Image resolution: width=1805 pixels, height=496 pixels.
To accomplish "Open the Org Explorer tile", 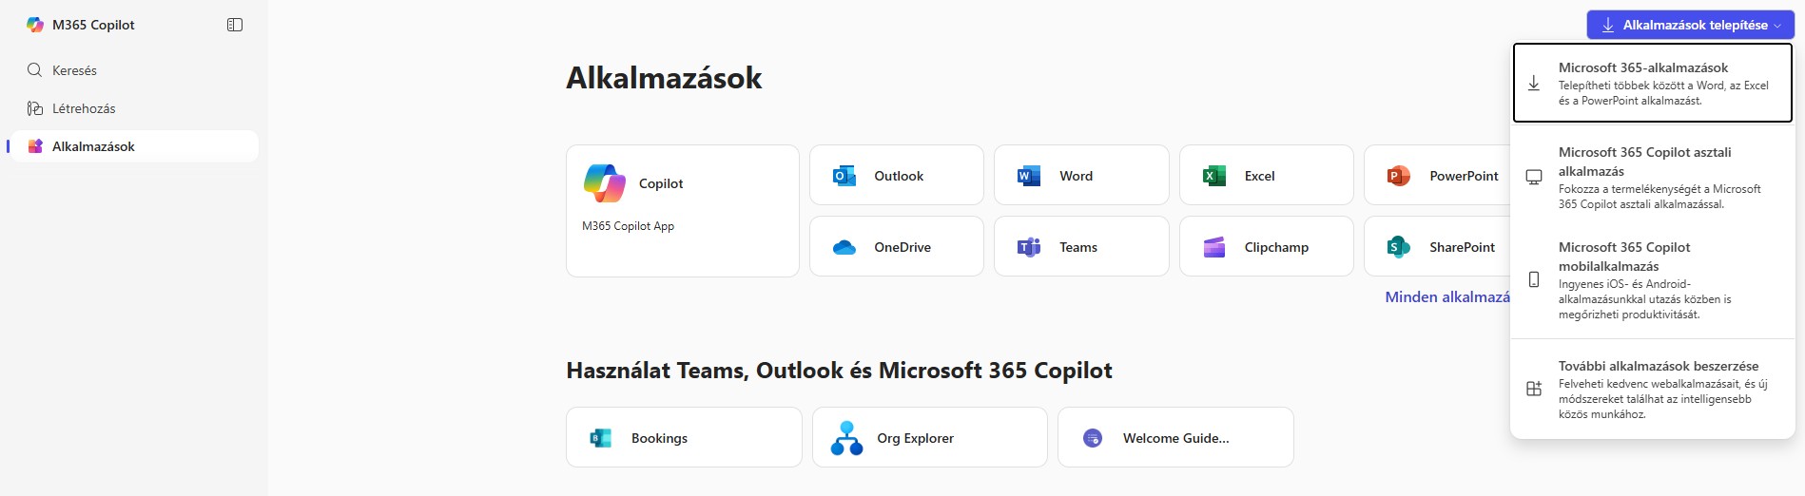I will (928, 438).
